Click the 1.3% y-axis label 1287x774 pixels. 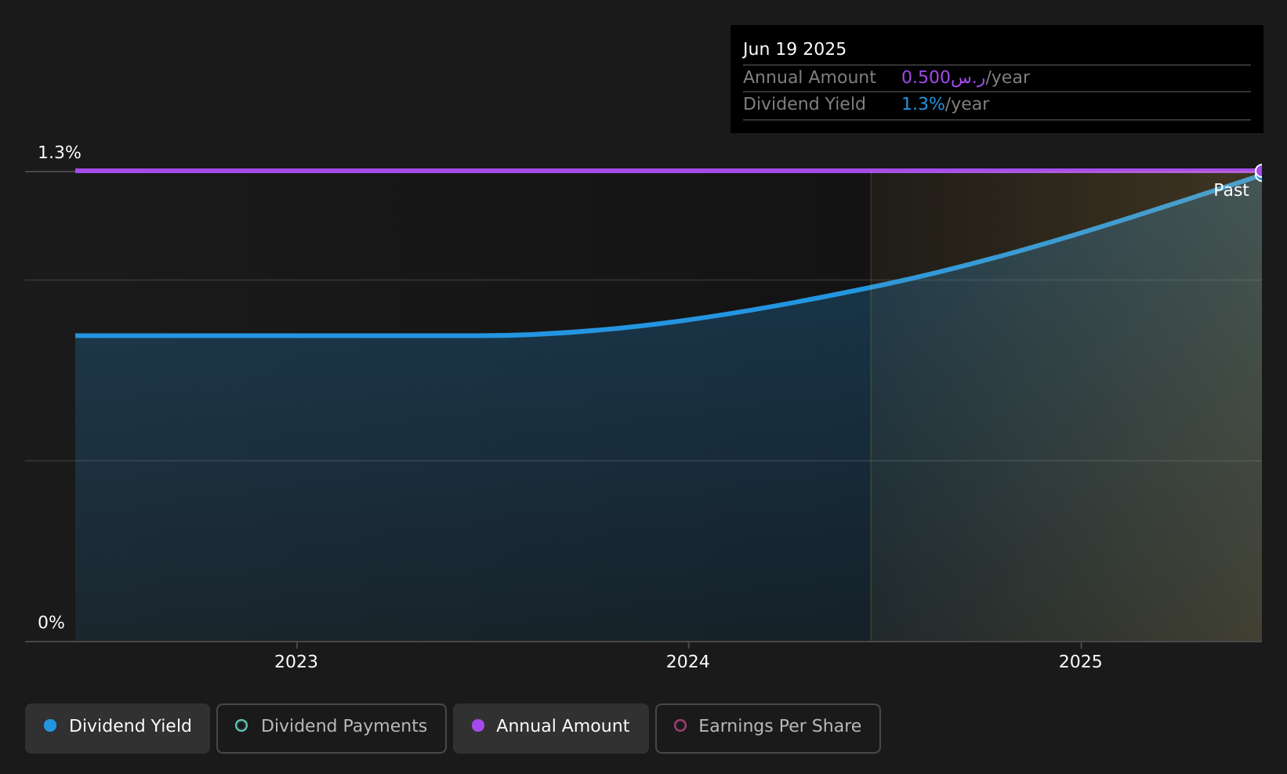[60, 153]
